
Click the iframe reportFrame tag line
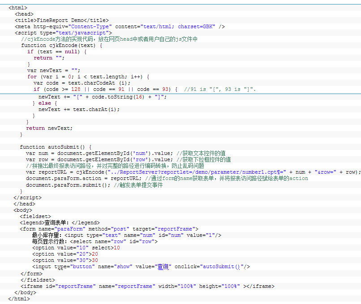click(147, 286)
